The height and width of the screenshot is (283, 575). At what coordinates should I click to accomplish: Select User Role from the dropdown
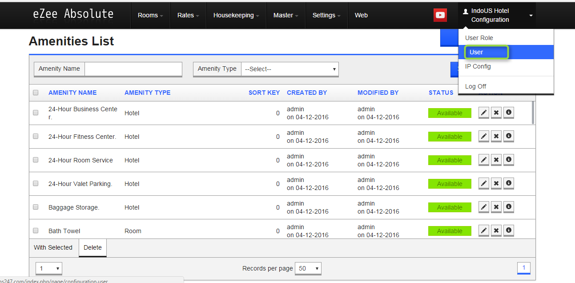click(x=506, y=38)
